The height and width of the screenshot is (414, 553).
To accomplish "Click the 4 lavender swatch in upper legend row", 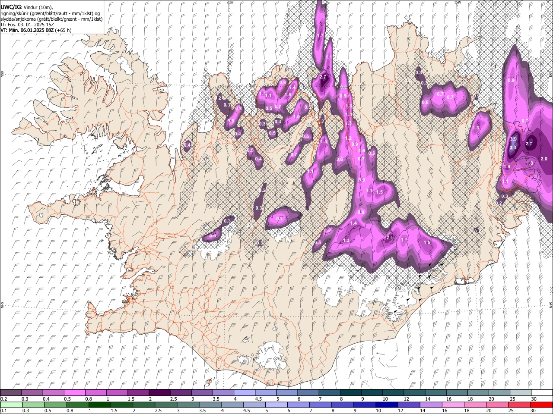I will tap(244, 392).
